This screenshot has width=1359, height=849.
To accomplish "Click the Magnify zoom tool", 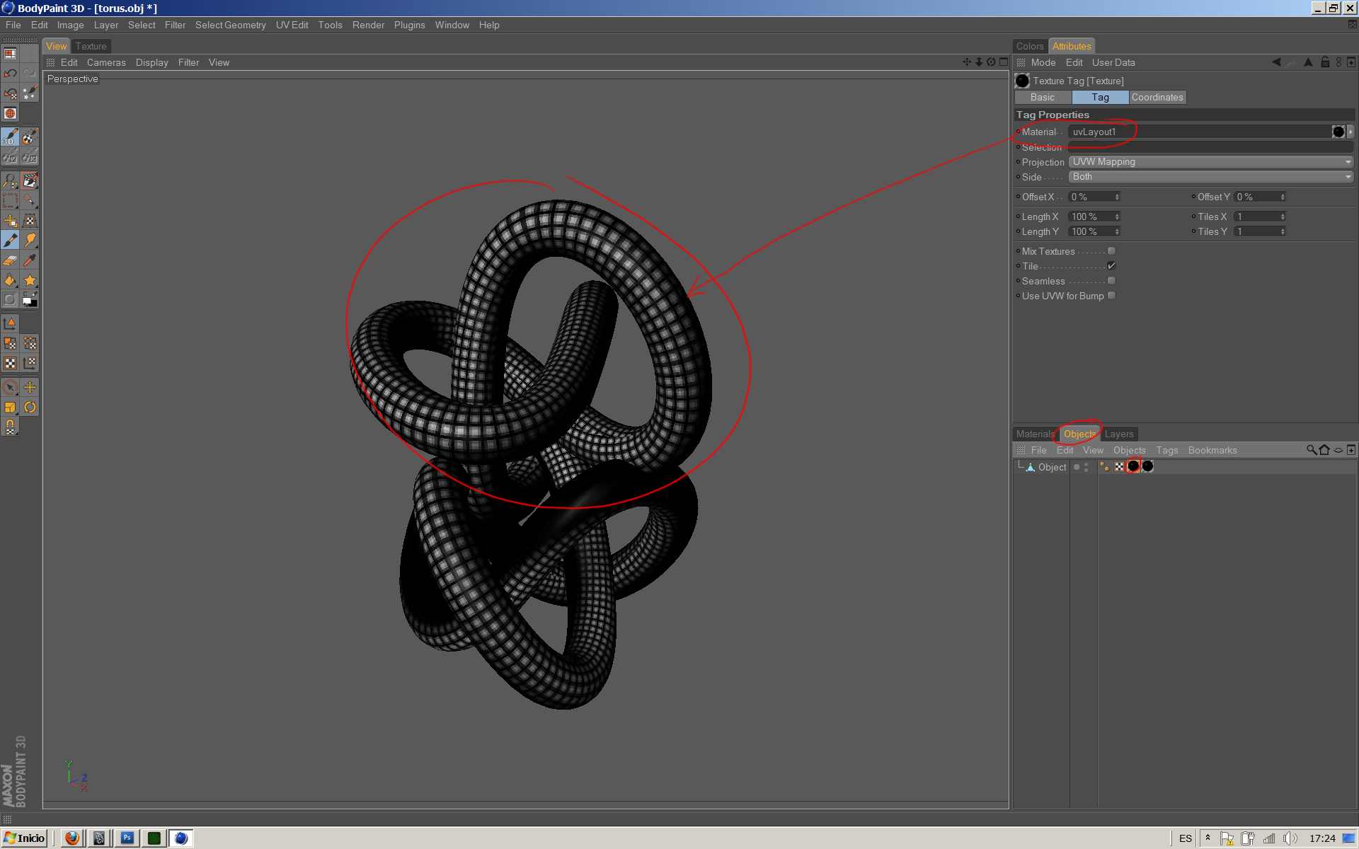I will point(10,181).
